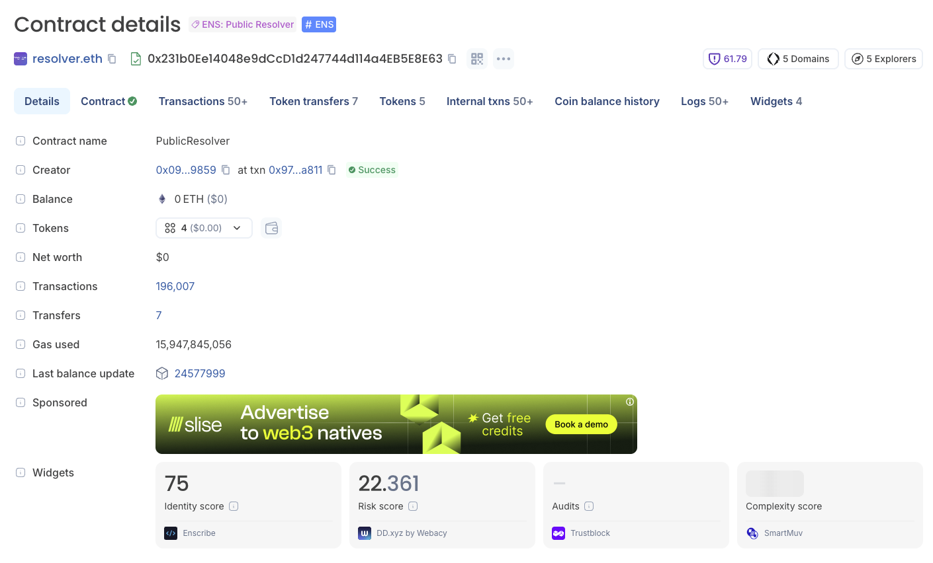Open the more options ellipsis menu

(503, 59)
